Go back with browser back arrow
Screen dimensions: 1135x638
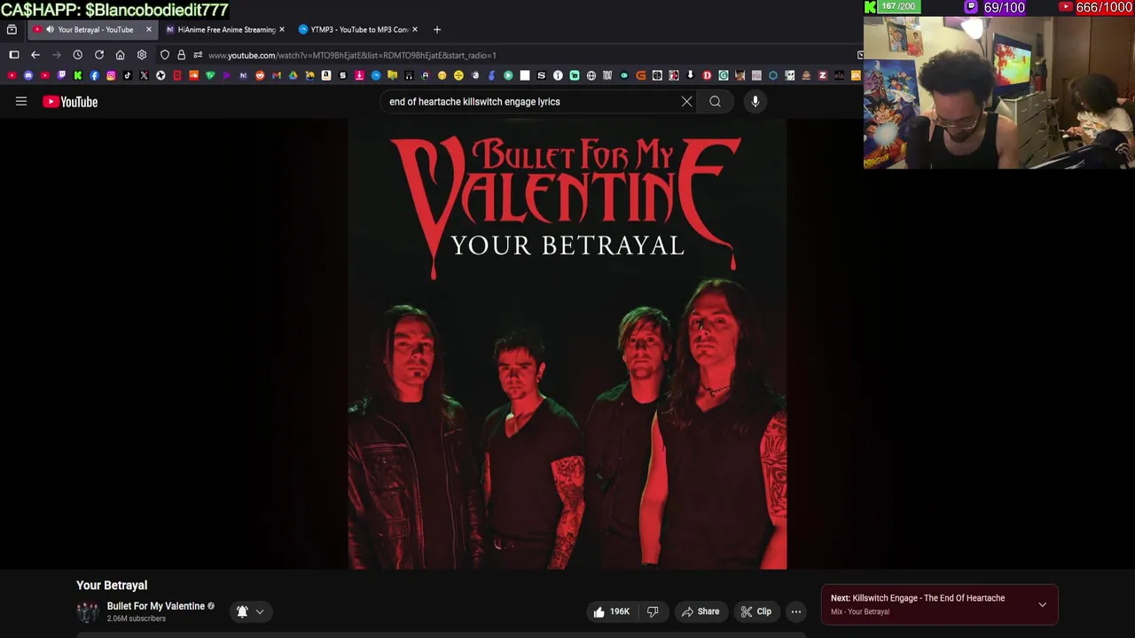point(35,55)
